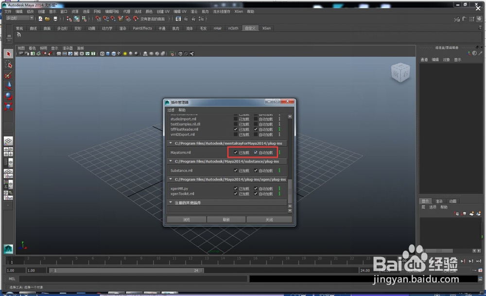Click the view cube in the viewport corner
Screen dimensions: 486x296
[x=400, y=72]
